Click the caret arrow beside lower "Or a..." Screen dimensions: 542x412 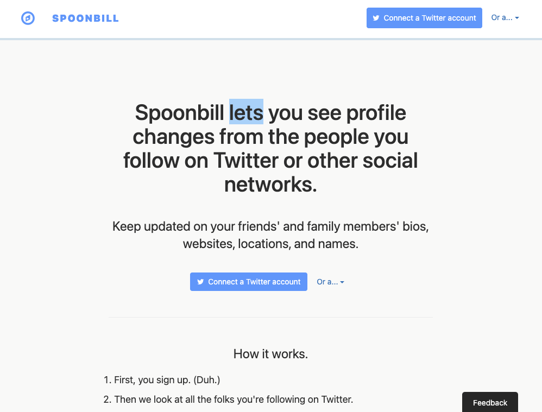tap(342, 282)
